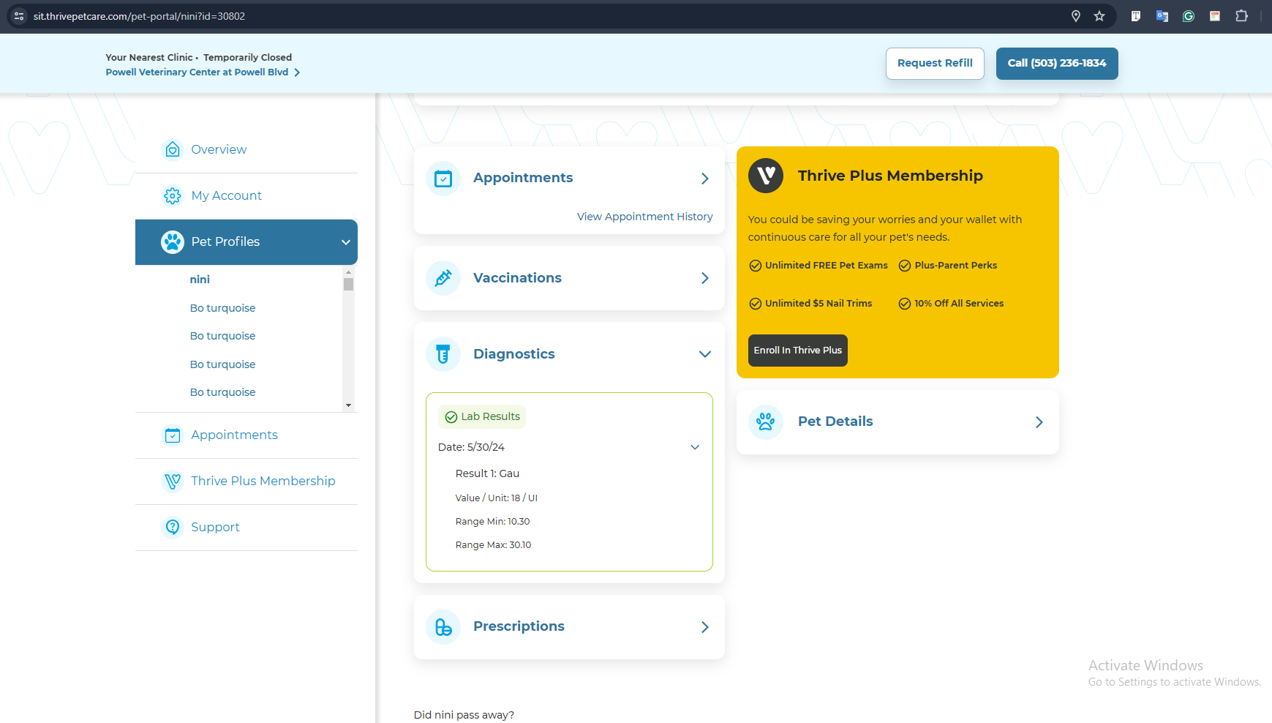Click the location pin icon in address bar

click(x=1076, y=16)
